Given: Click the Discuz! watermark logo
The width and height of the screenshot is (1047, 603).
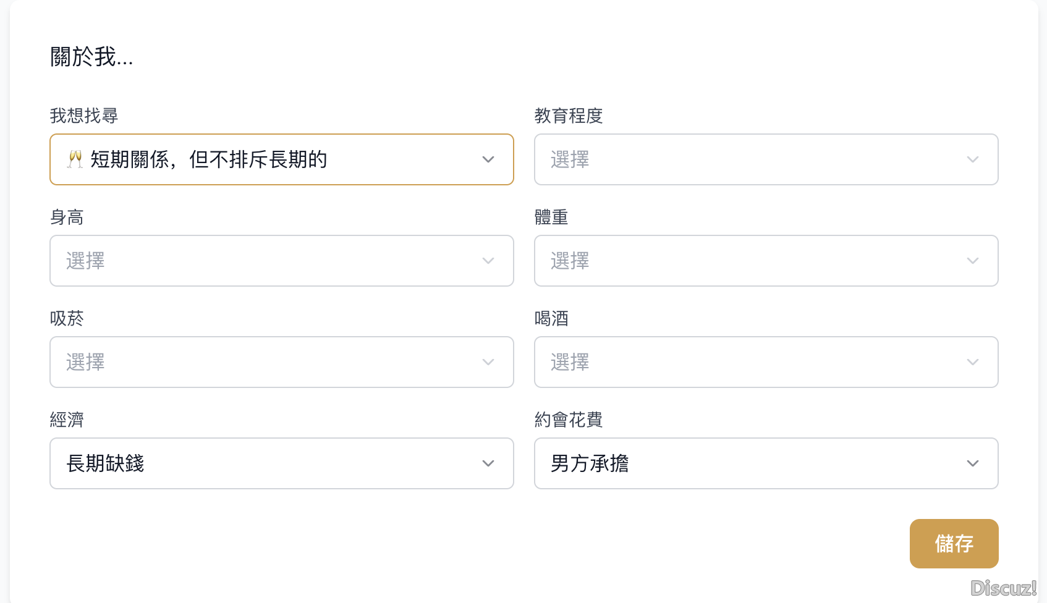Looking at the screenshot, I should click(1004, 588).
